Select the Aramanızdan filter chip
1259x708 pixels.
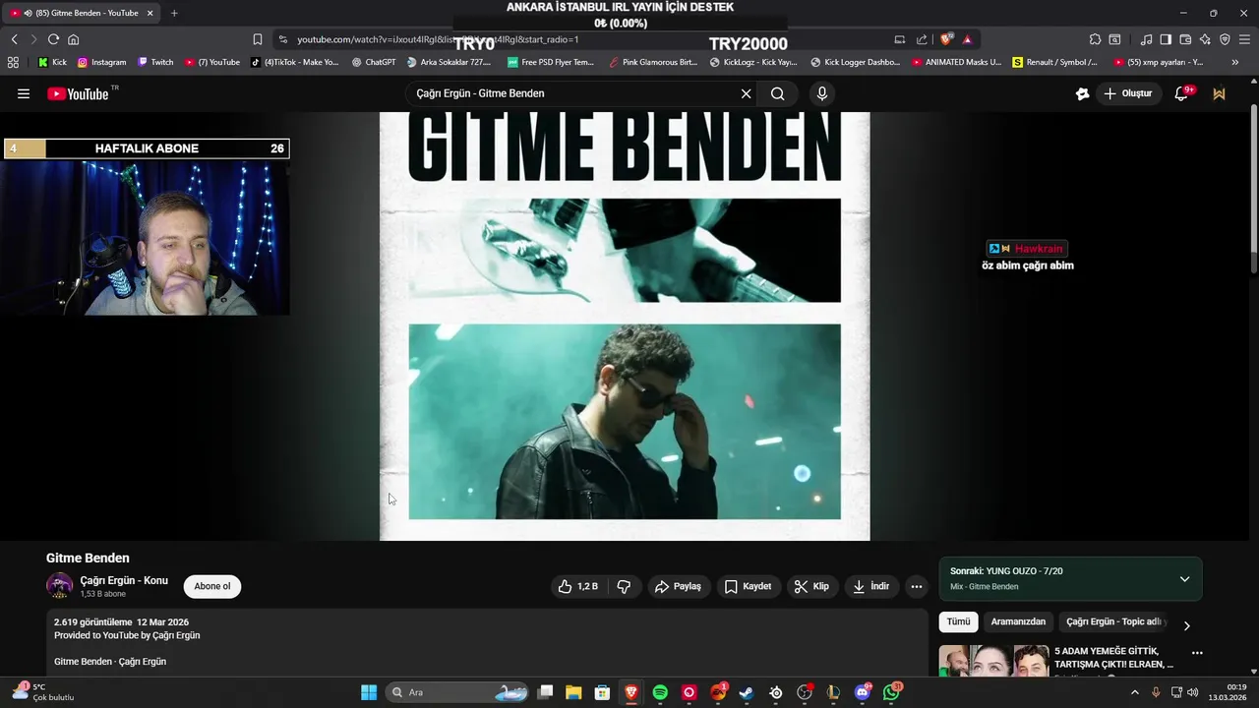(1018, 621)
